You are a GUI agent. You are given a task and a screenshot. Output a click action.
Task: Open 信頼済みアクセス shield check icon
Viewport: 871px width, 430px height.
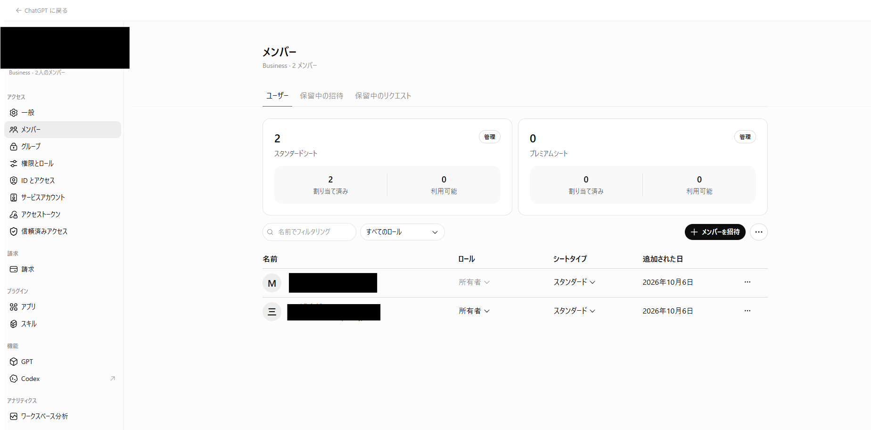(14, 232)
